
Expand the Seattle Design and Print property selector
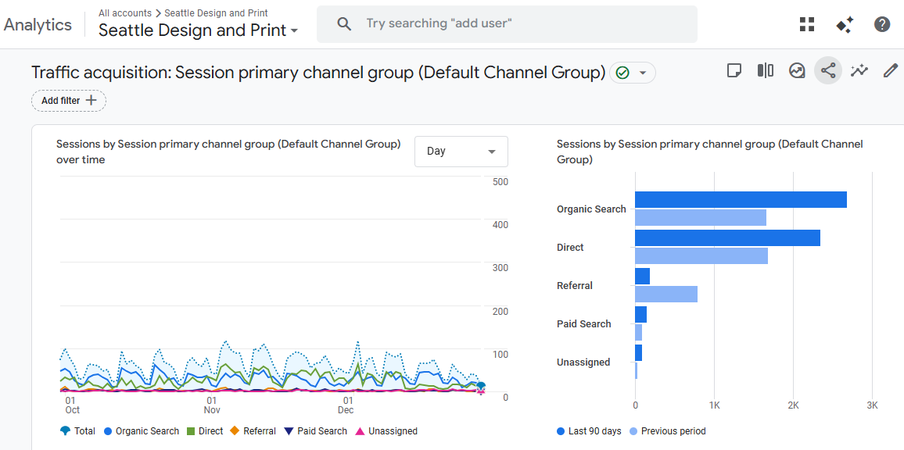[199, 30]
